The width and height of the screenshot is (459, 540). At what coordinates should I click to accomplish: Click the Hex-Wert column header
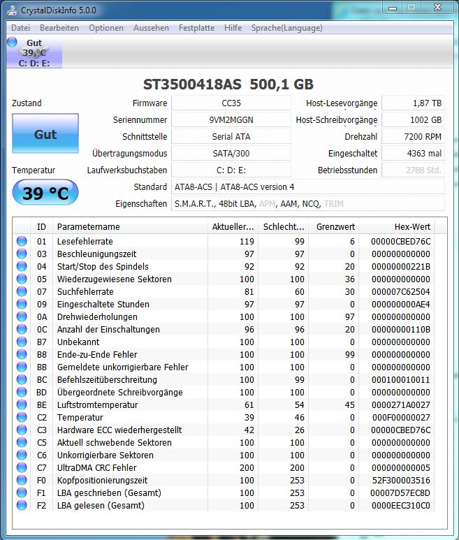[397, 226]
